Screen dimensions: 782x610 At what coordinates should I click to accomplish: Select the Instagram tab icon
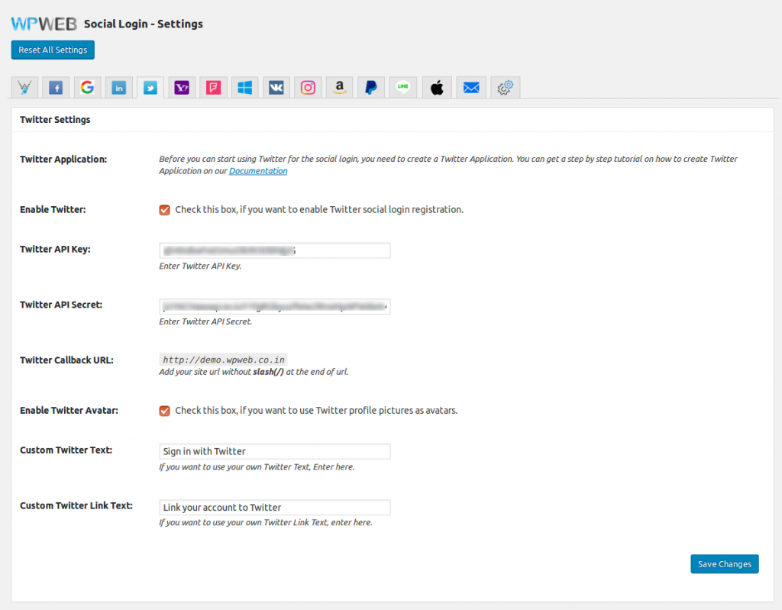308,88
